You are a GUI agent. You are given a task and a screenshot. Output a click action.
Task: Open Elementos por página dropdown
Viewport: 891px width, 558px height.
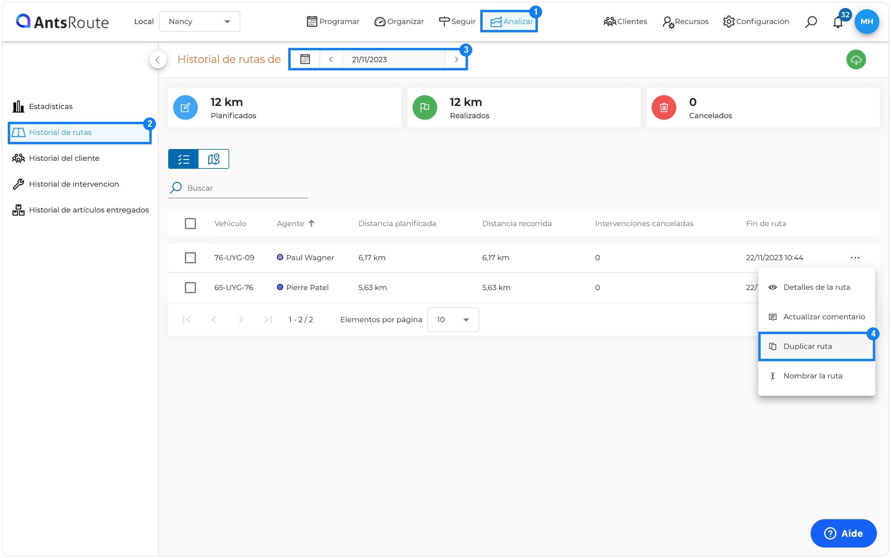coord(453,320)
